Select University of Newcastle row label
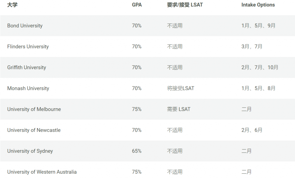 [34, 130]
